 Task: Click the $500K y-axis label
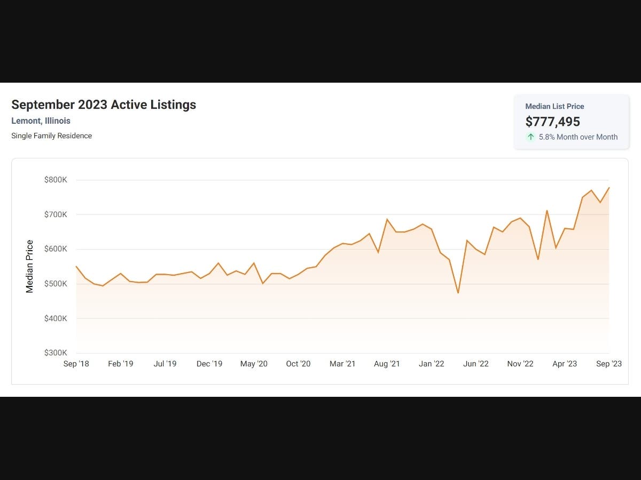(x=56, y=284)
